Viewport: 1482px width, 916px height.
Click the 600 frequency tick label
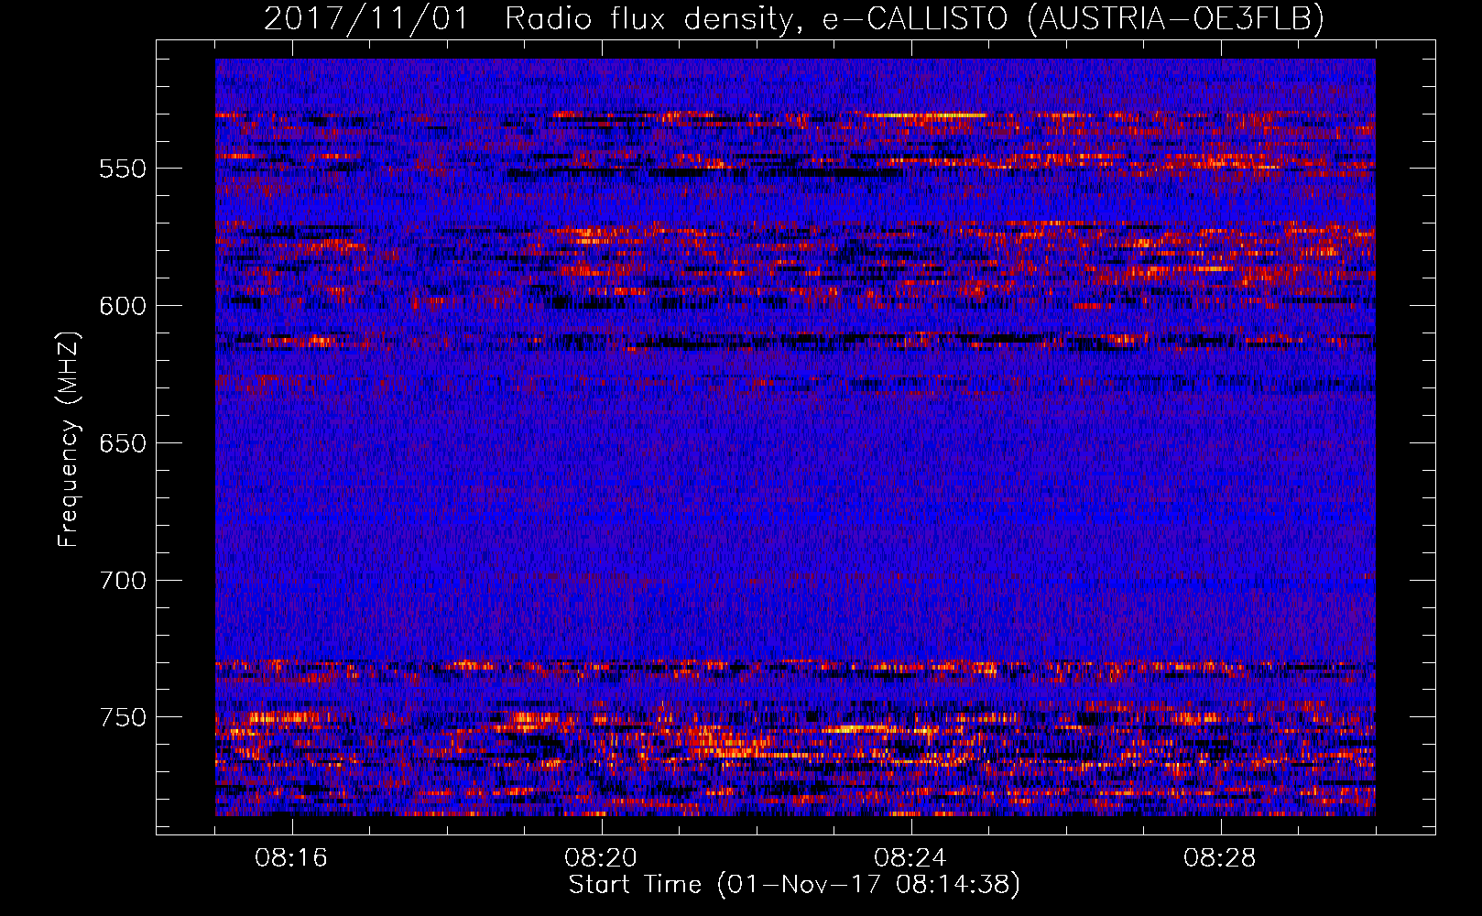click(x=123, y=306)
